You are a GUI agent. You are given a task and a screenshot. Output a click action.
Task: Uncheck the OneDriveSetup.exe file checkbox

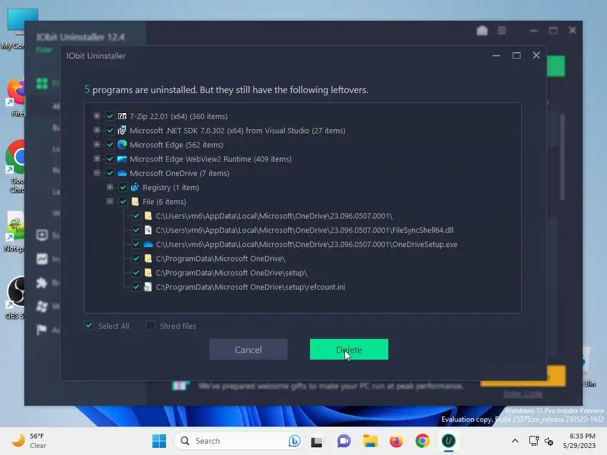click(x=136, y=245)
